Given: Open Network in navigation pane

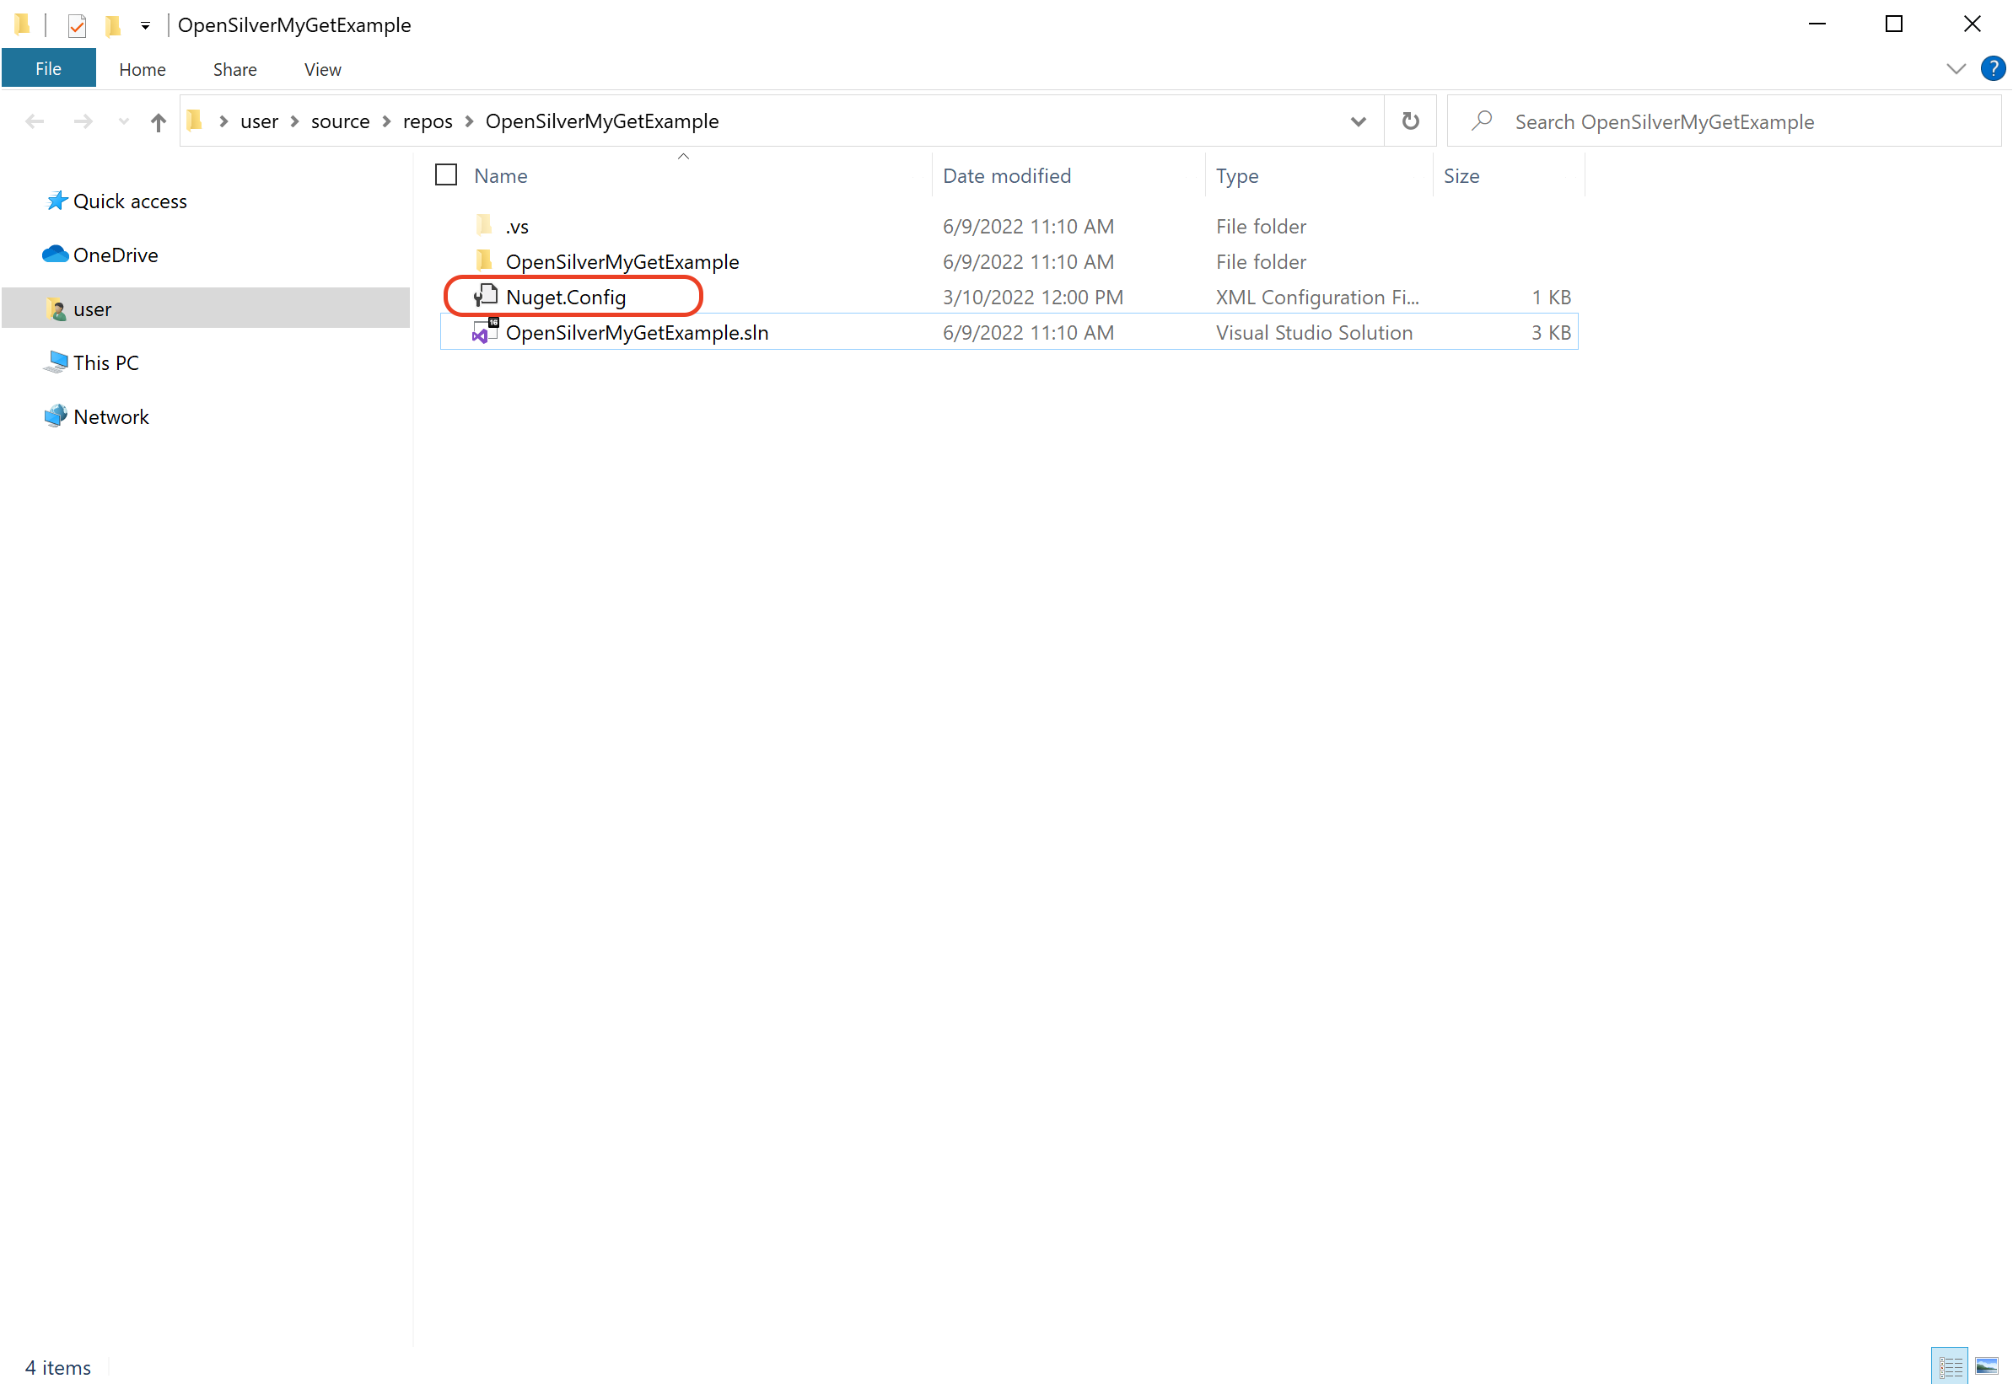Looking at the screenshot, I should pyautogui.click(x=112, y=416).
